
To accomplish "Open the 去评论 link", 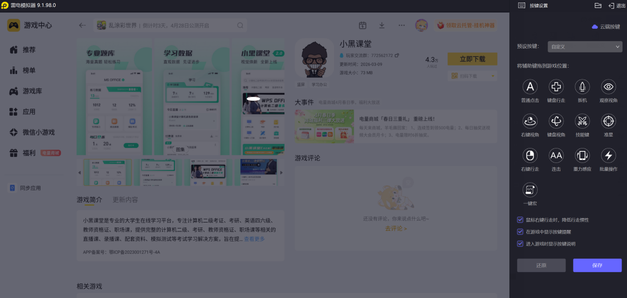I will pos(396,228).
